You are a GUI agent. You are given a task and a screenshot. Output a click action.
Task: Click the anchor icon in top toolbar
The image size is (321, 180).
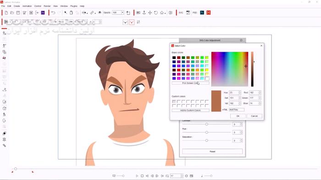click(x=144, y=13)
